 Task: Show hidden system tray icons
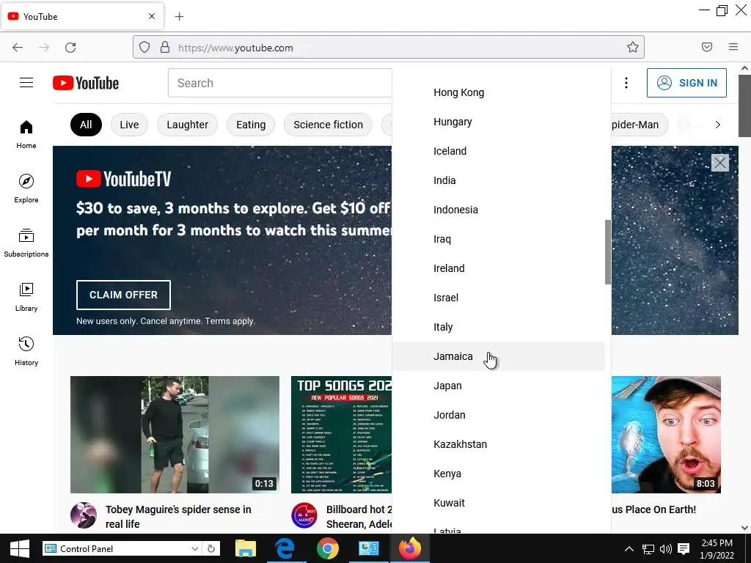click(629, 549)
